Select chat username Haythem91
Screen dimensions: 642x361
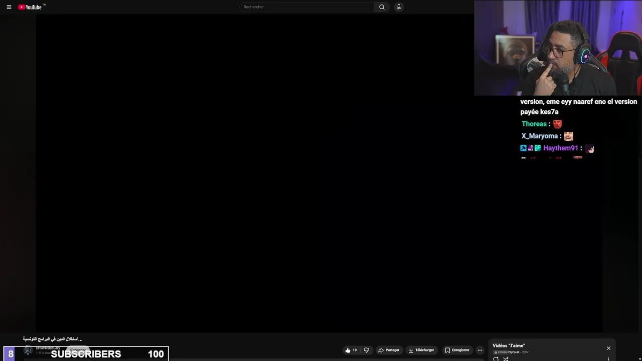[x=561, y=148]
